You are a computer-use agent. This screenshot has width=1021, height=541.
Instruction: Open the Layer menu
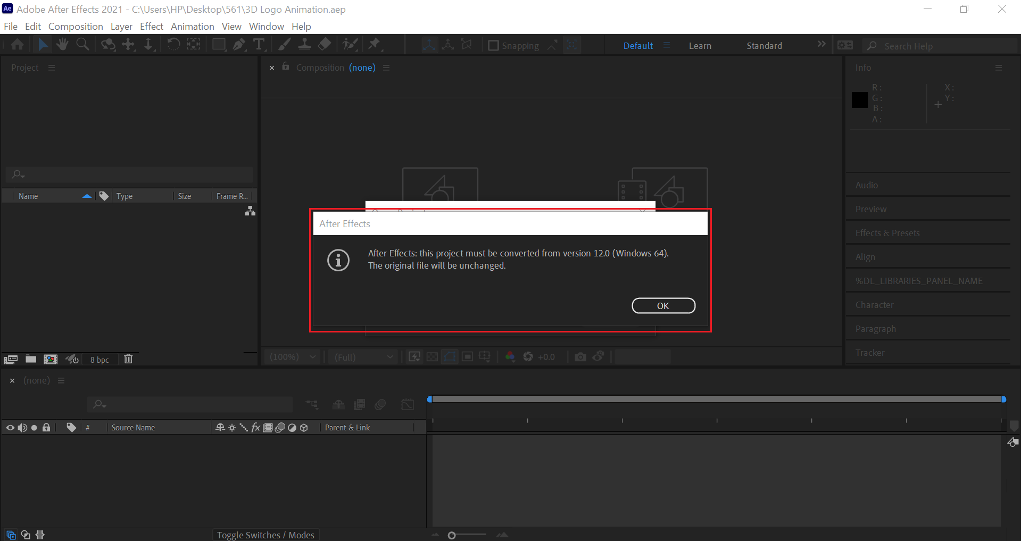click(121, 27)
